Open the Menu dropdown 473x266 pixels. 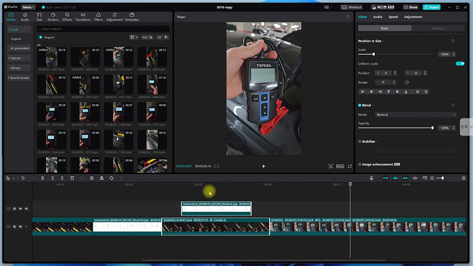point(28,7)
